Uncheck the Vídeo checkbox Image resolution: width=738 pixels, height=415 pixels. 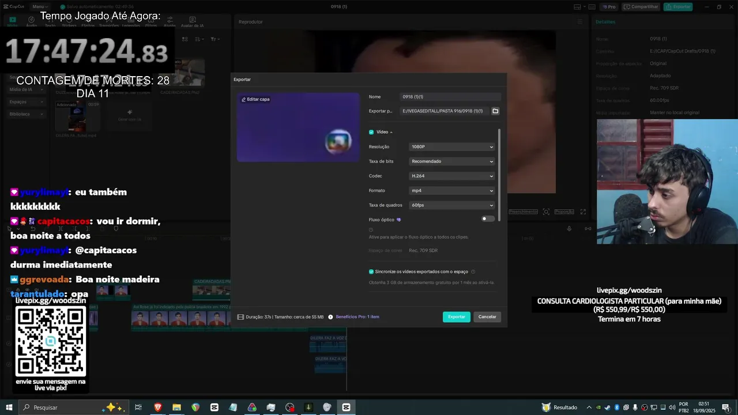[x=371, y=132]
